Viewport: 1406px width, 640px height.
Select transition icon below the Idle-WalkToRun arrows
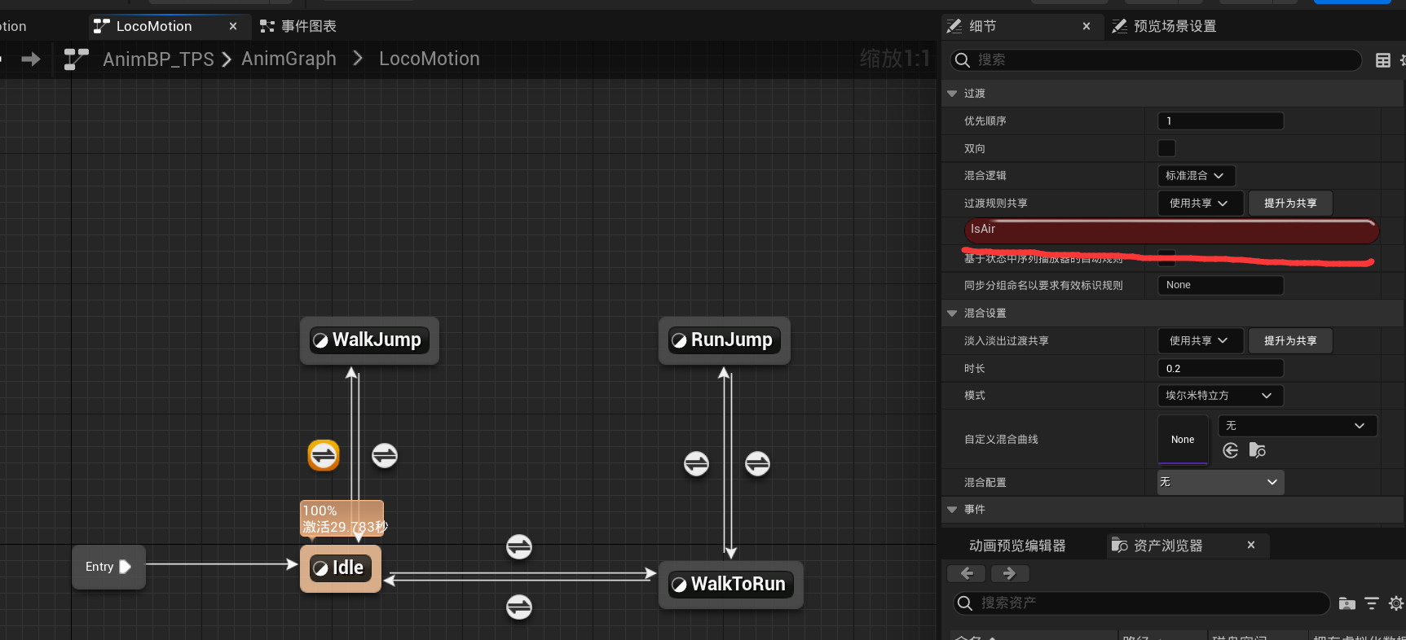[519, 607]
